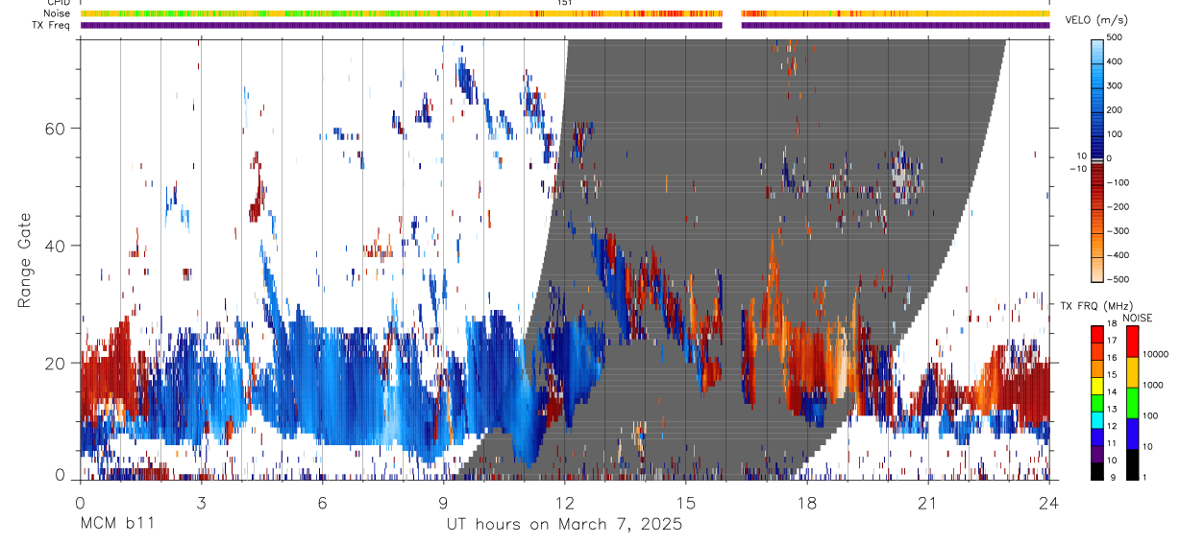This screenshot has height=544, width=1180.
Task: Select hour 18 on the UT time axis
Action: point(806,502)
